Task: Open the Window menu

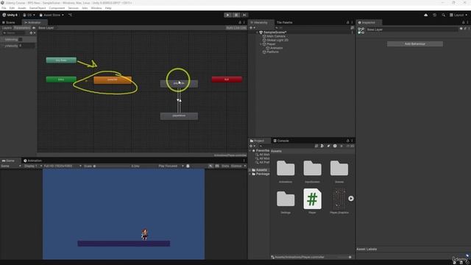Action: tap(96, 8)
